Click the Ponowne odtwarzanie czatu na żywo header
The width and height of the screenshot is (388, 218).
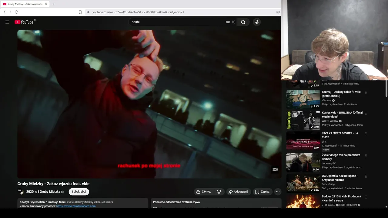pos(176,202)
